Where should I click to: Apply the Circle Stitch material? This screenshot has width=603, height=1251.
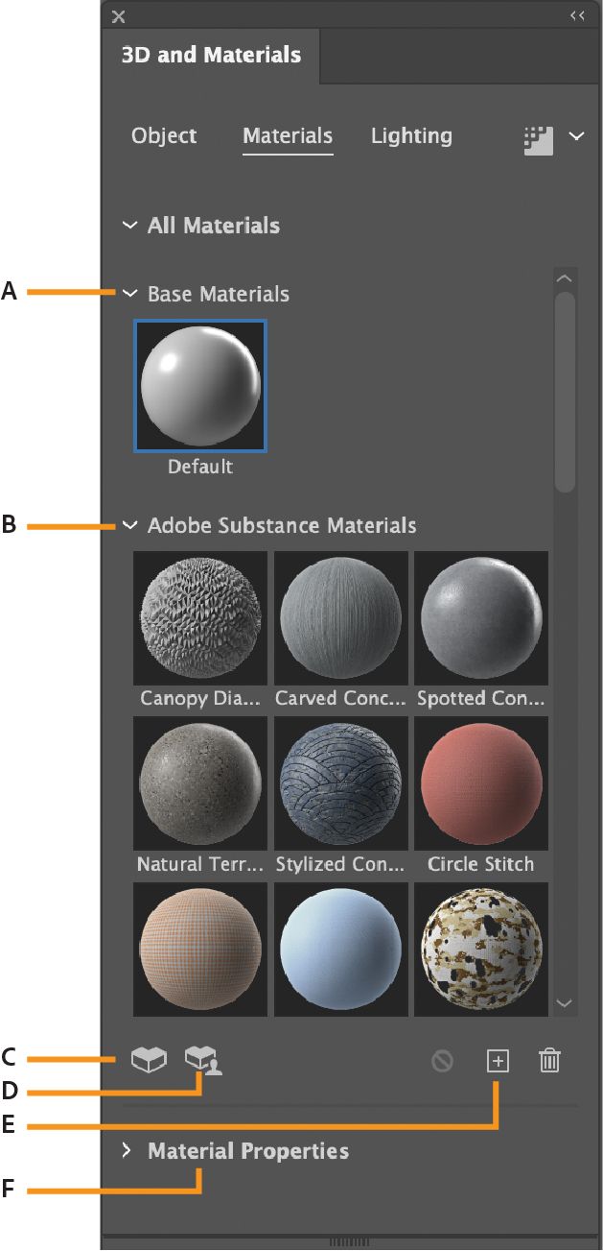(x=481, y=782)
